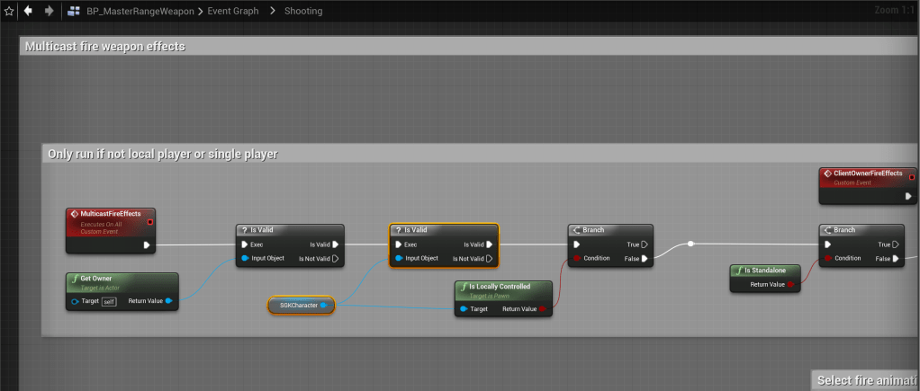The width and height of the screenshot is (920, 391).
Task: Click the MulticastFireEffects exec output pin
Action: (x=147, y=244)
